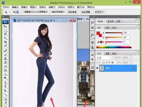Select the Move tool
The height and width of the screenshot is (107, 142).
click(5, 26)
